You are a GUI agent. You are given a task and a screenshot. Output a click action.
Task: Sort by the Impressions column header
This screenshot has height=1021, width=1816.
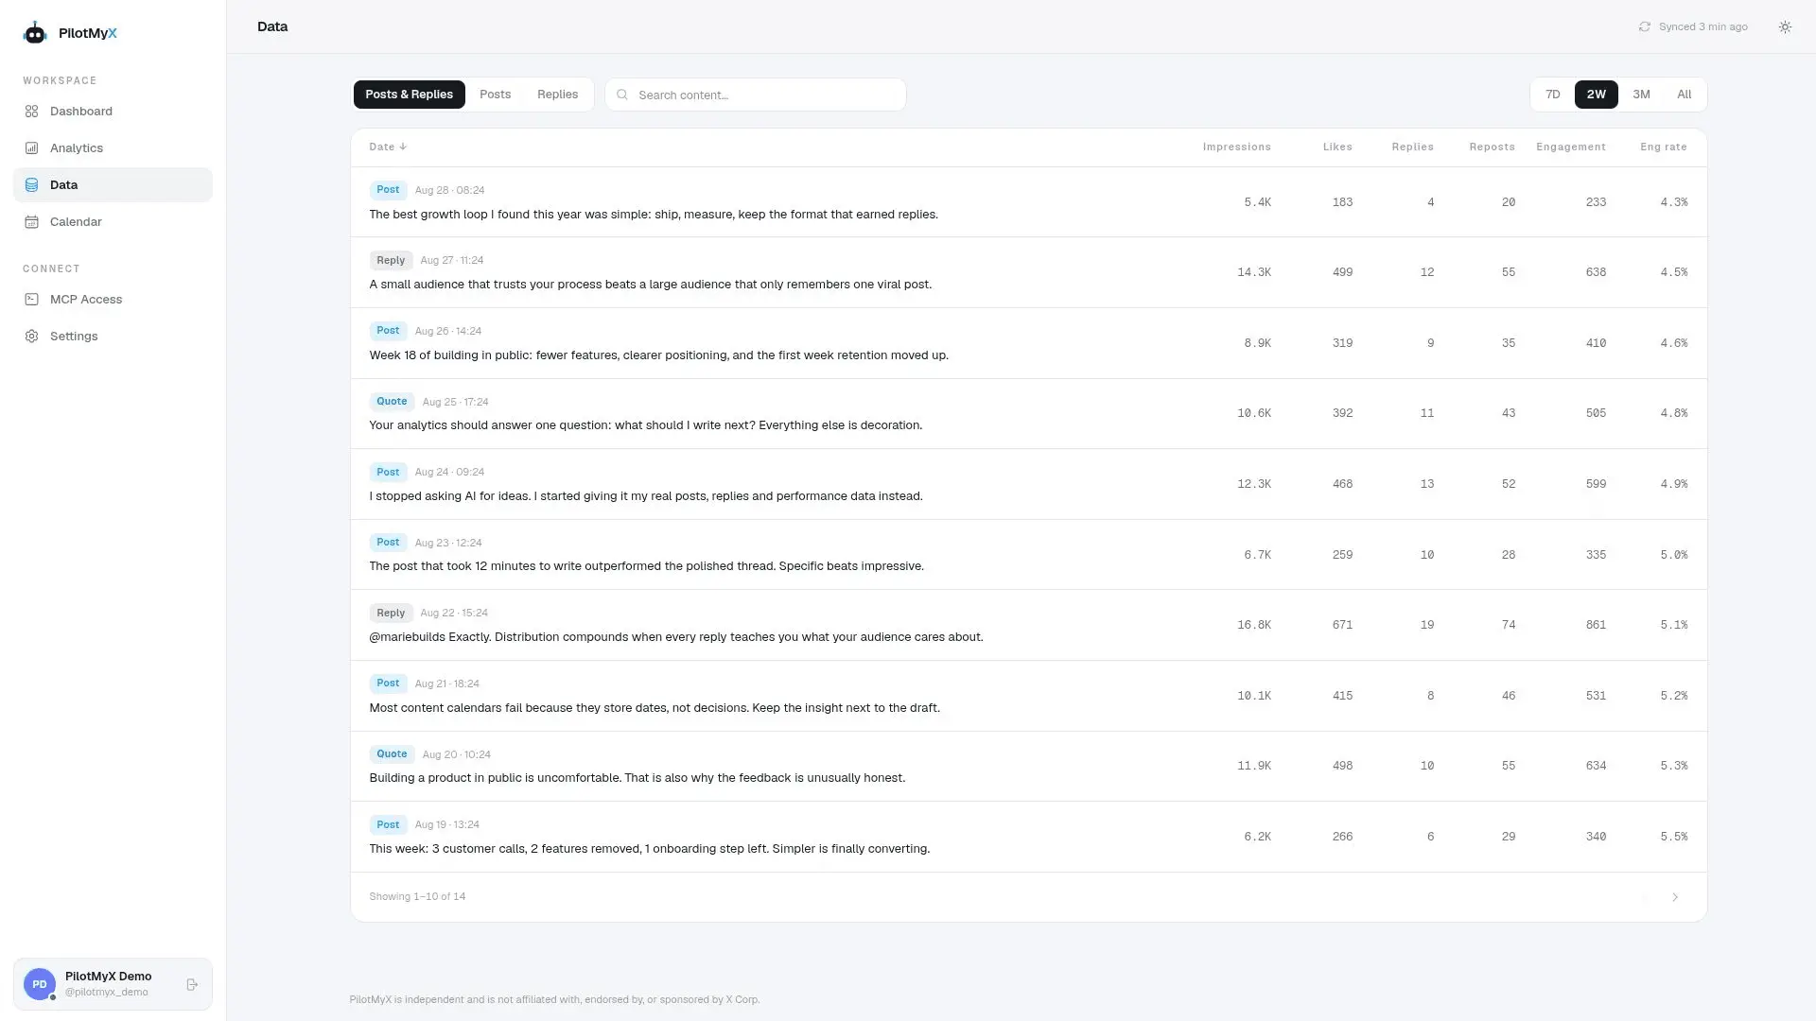1236,147
